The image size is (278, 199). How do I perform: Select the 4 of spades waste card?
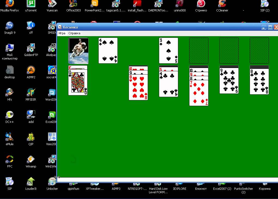[108, 51]
